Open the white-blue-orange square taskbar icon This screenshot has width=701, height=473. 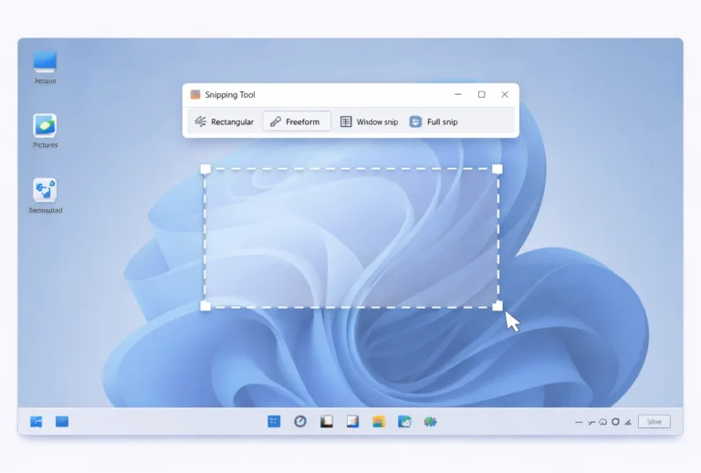click(352, 421)
